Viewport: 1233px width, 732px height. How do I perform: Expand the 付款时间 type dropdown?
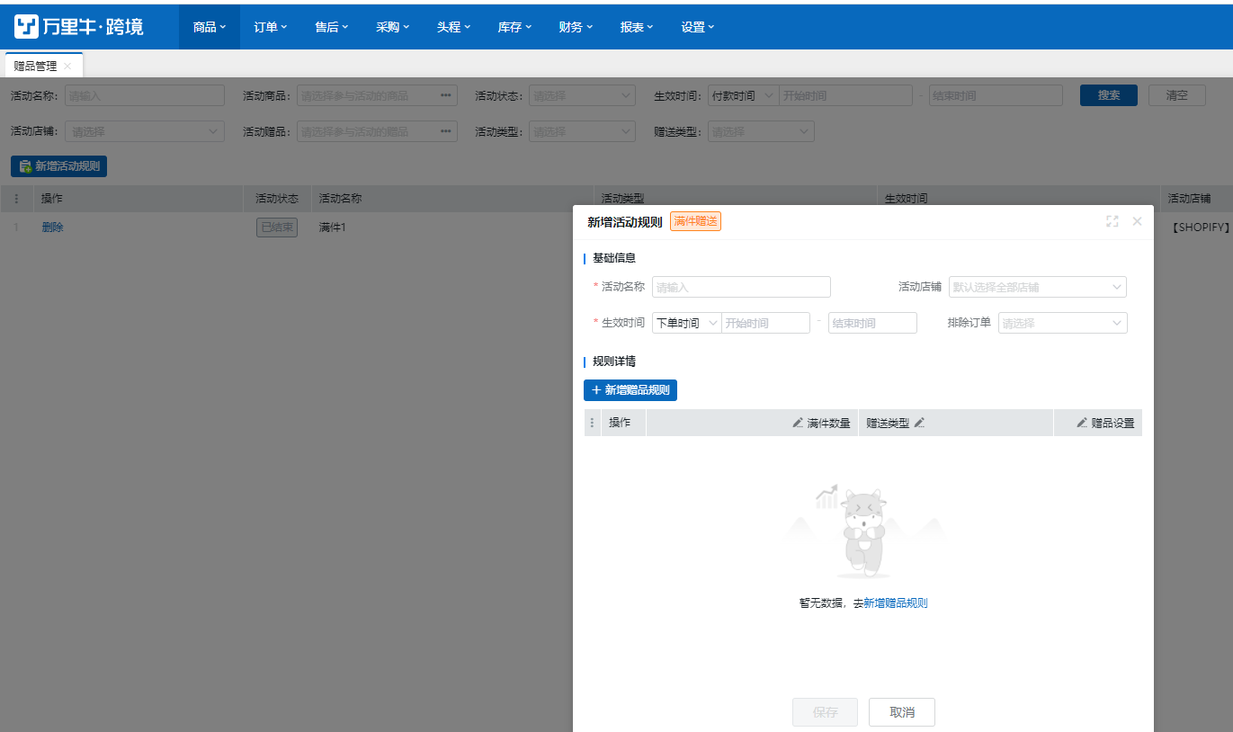coord(743,95)
